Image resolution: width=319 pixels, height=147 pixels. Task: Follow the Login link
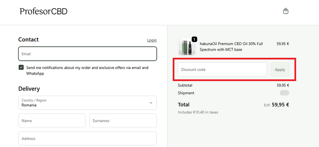point(152,40)
